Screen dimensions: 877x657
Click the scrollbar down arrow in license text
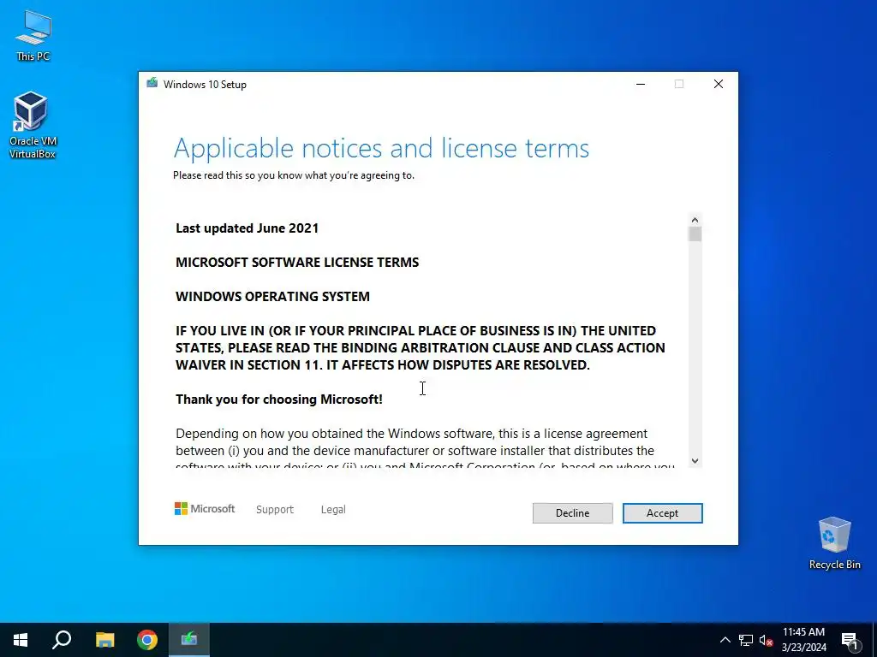coord(695,461)
